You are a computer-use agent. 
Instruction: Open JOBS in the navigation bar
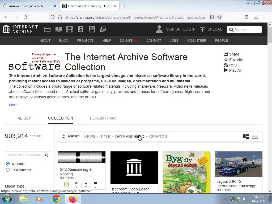[174, 41]
